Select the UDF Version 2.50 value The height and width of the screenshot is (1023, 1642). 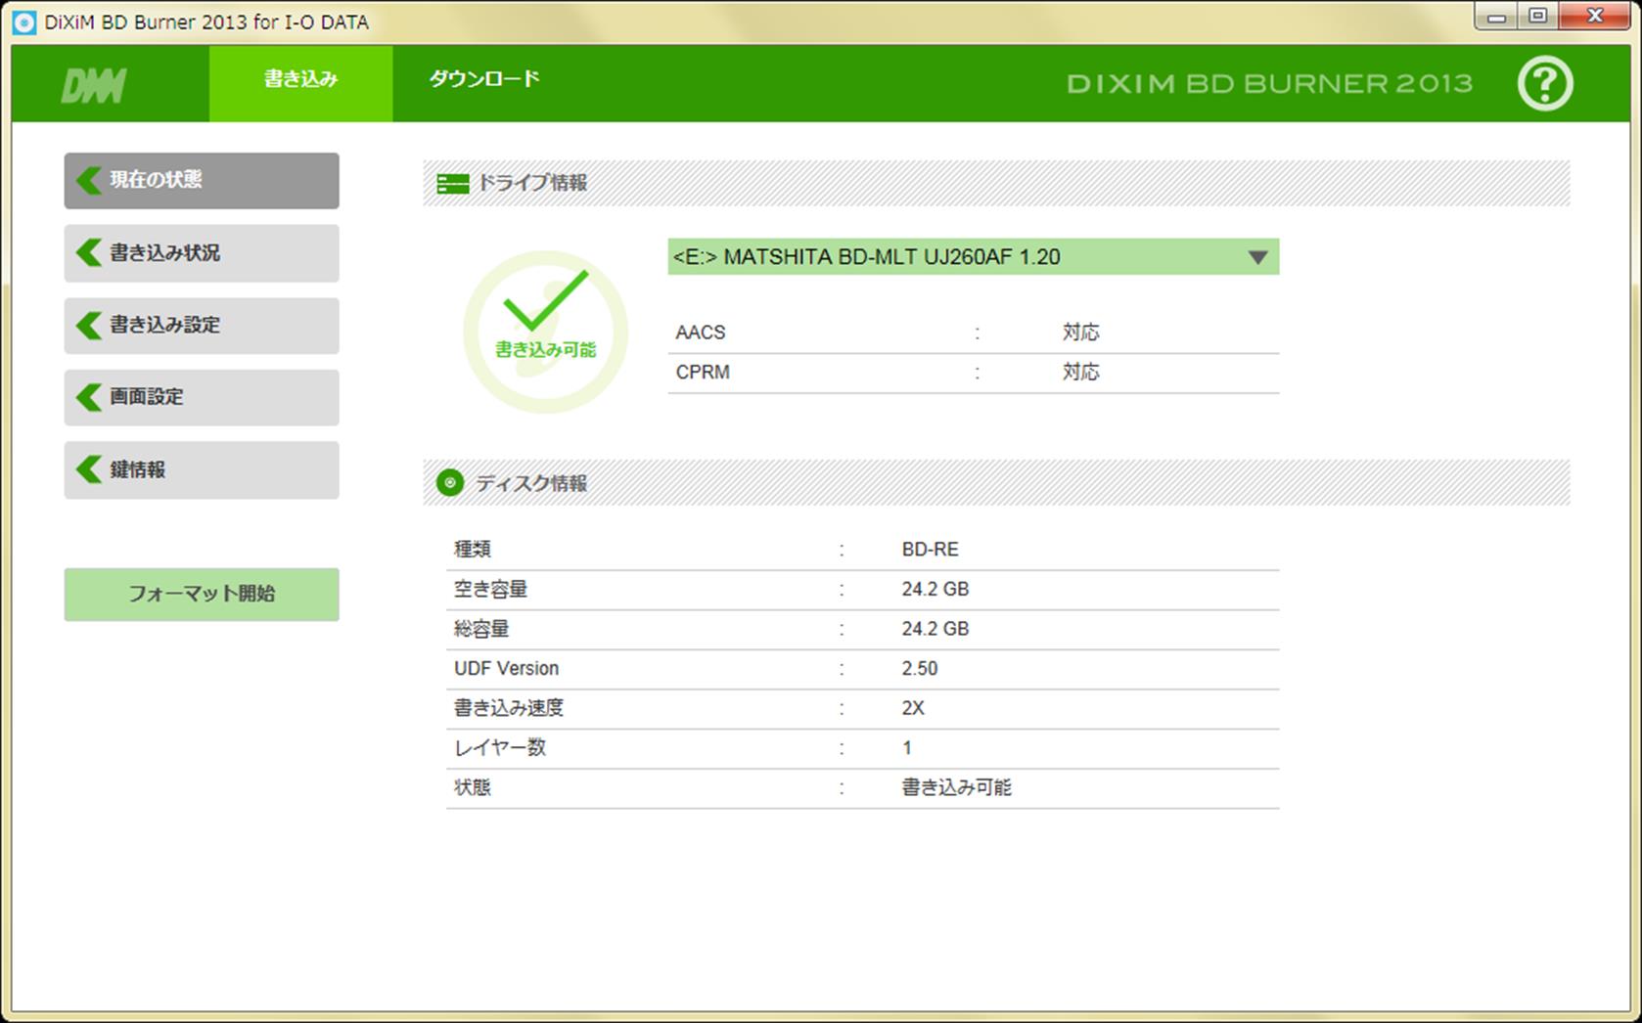click(x=920, y=669)
